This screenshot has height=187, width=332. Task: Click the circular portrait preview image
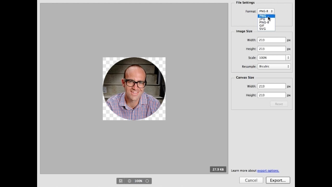pyautogui.click(x=134, y=89)
